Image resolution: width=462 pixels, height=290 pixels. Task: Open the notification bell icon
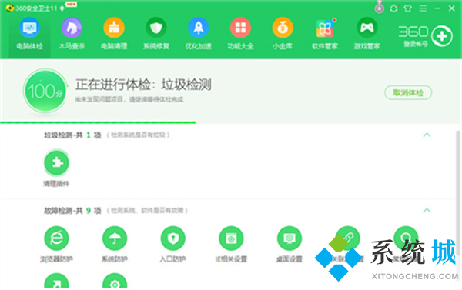click(x=393, y=8)
